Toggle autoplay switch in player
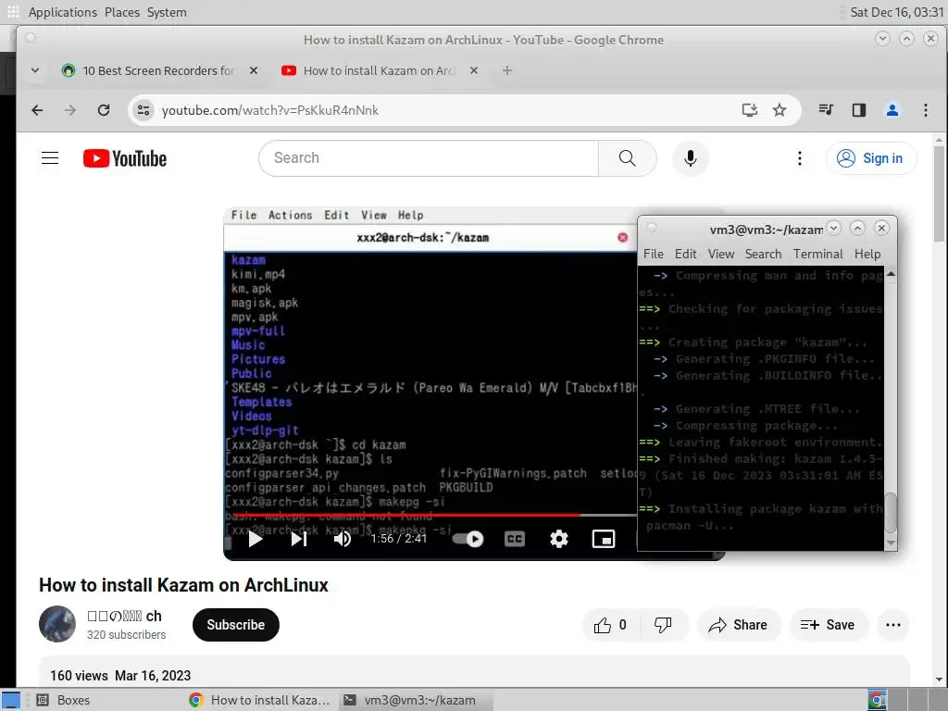 [468, 539]
